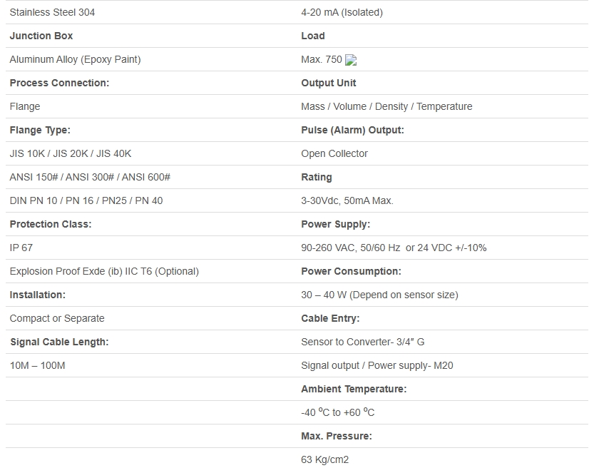Screen dimensions: 589x473
Task: Click the broken image icon after Max. 750
Action: click(351, 60)
